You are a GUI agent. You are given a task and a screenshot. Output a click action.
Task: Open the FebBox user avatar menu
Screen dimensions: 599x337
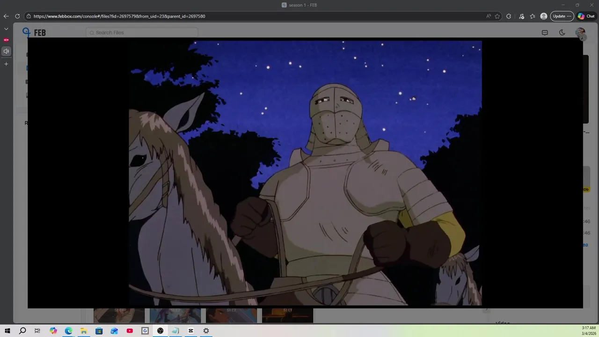point(580,32)
